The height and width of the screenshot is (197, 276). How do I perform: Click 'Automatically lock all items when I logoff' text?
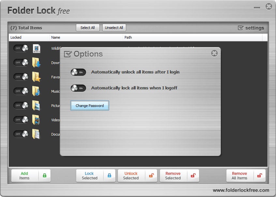(134, 88)
